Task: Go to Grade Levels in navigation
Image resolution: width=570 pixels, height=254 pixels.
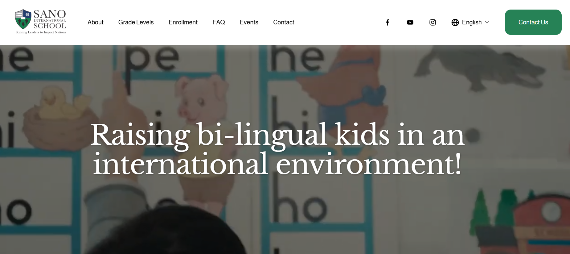Action: [x=136, y=22]
